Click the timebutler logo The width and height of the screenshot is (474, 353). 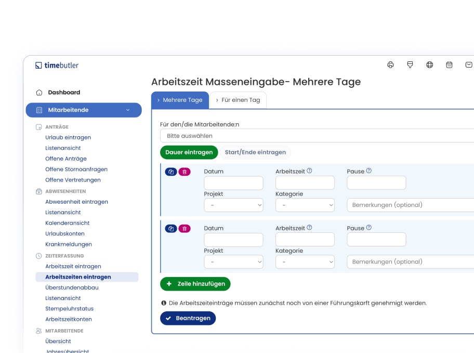point(57,66)
